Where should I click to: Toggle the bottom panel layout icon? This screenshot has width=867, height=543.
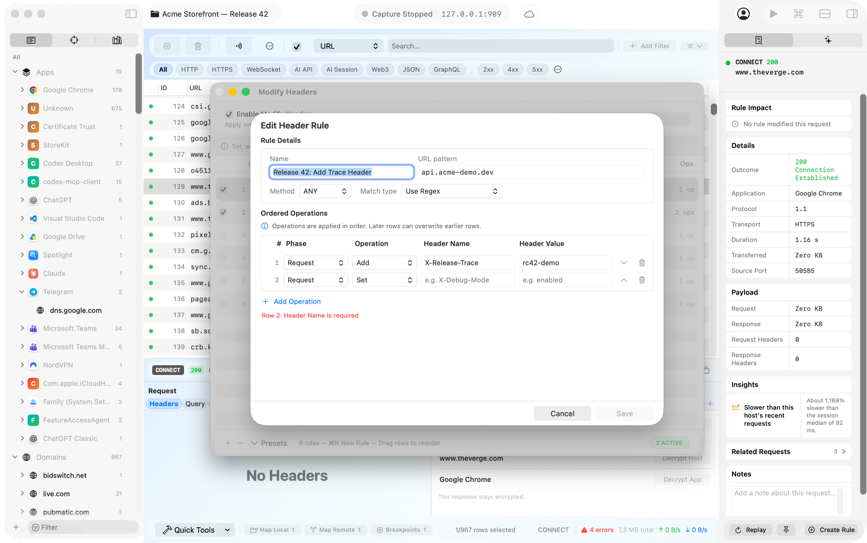click(x=825, y=14)
